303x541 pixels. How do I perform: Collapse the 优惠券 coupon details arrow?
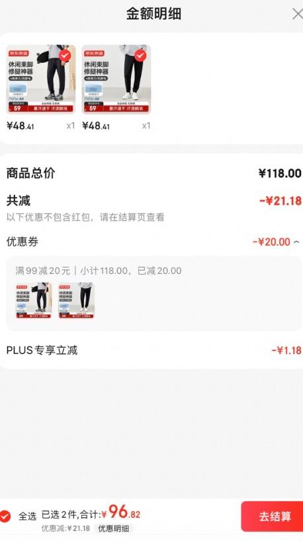(x=296, y=242)
